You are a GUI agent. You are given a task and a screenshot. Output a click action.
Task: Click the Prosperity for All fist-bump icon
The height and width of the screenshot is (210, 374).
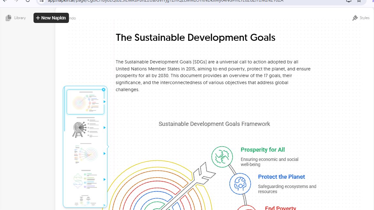222,157
